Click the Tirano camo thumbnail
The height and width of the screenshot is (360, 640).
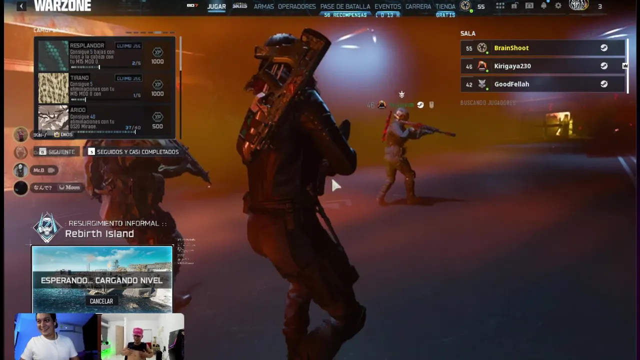(53, 88)
